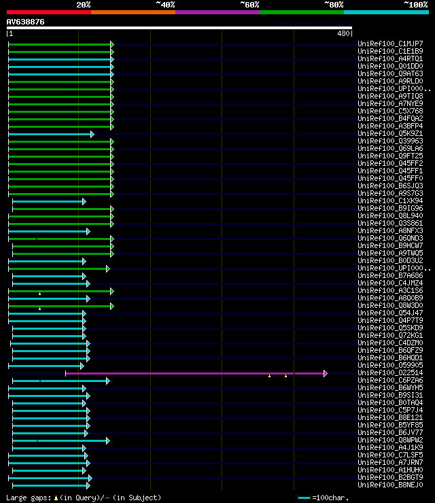Click the UniRef100_B0D3U2 label
The image size is (435, 503).
[x=390, y=260]
